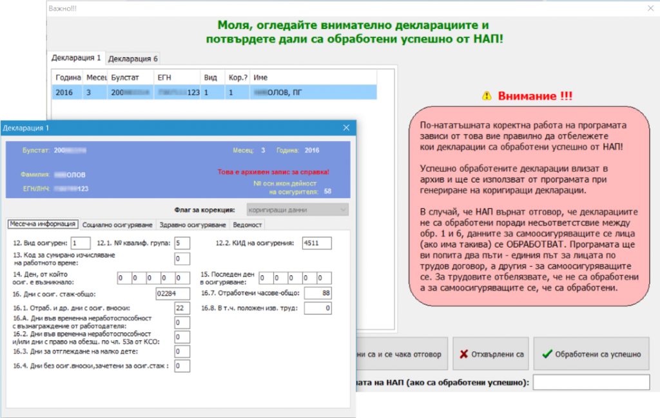
Task: Click field 16.1 showing 22 days
Action: [x=182, y=308]
